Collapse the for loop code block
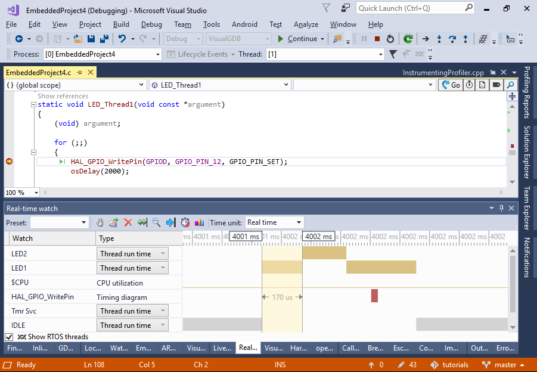This screenshot has height=372, width=537. coord(33,152)
